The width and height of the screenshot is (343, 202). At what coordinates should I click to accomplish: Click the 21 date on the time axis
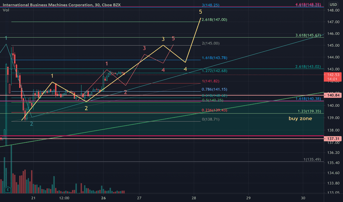pos(33,198)
